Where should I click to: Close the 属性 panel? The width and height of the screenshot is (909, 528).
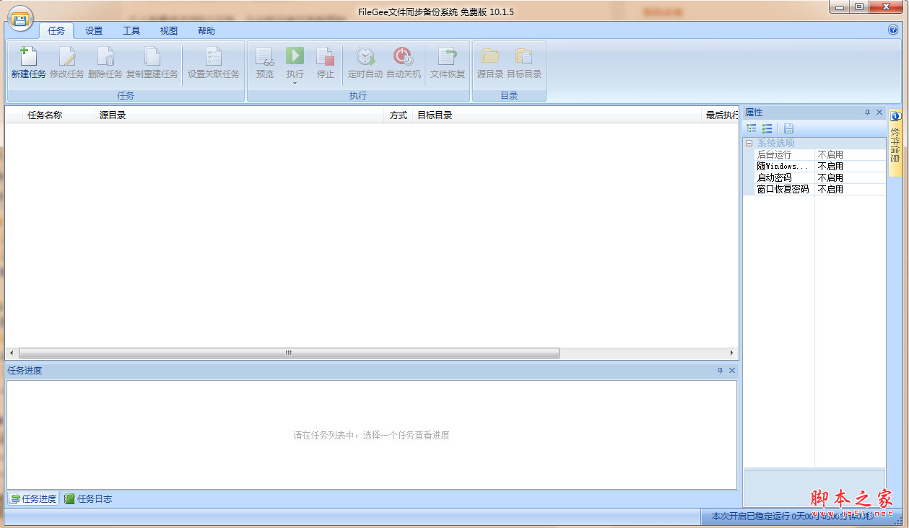click(879, 113)
